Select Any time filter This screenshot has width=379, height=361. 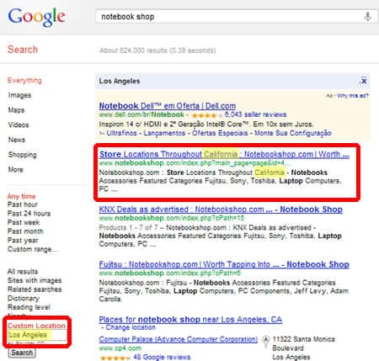22,196
